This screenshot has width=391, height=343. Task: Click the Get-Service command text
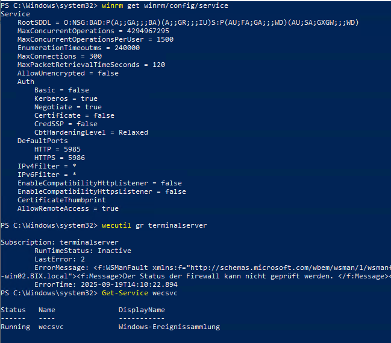(x=125, y=293)
